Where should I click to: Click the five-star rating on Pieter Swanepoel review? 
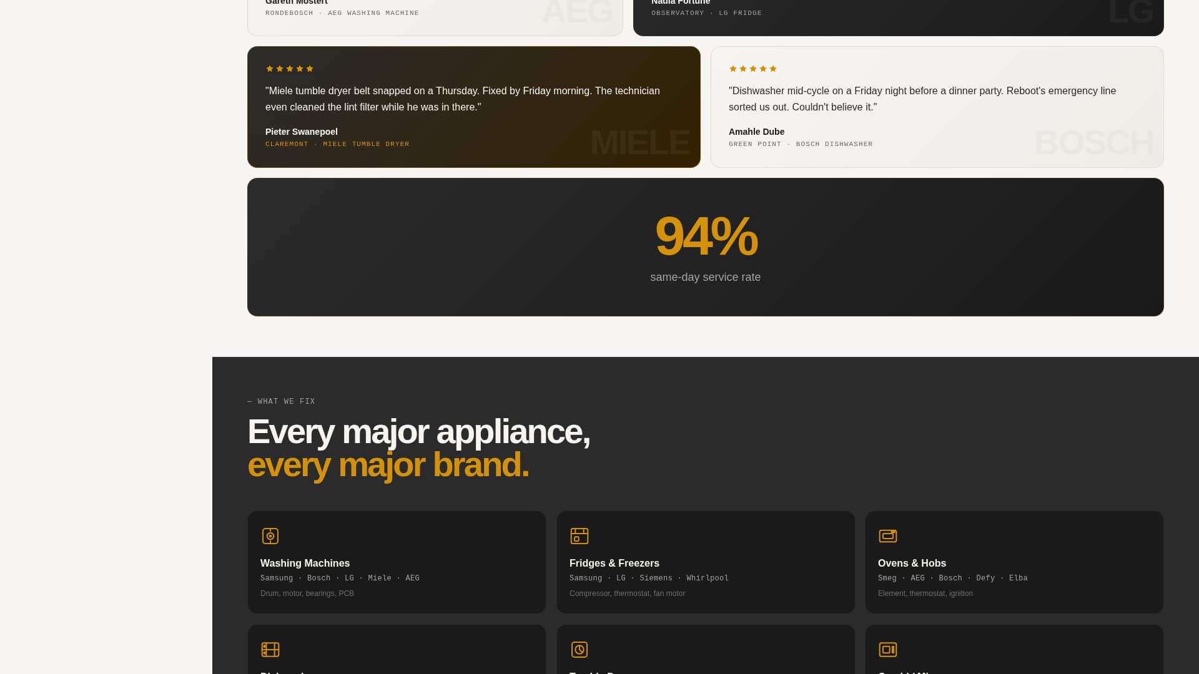[290, 69]
